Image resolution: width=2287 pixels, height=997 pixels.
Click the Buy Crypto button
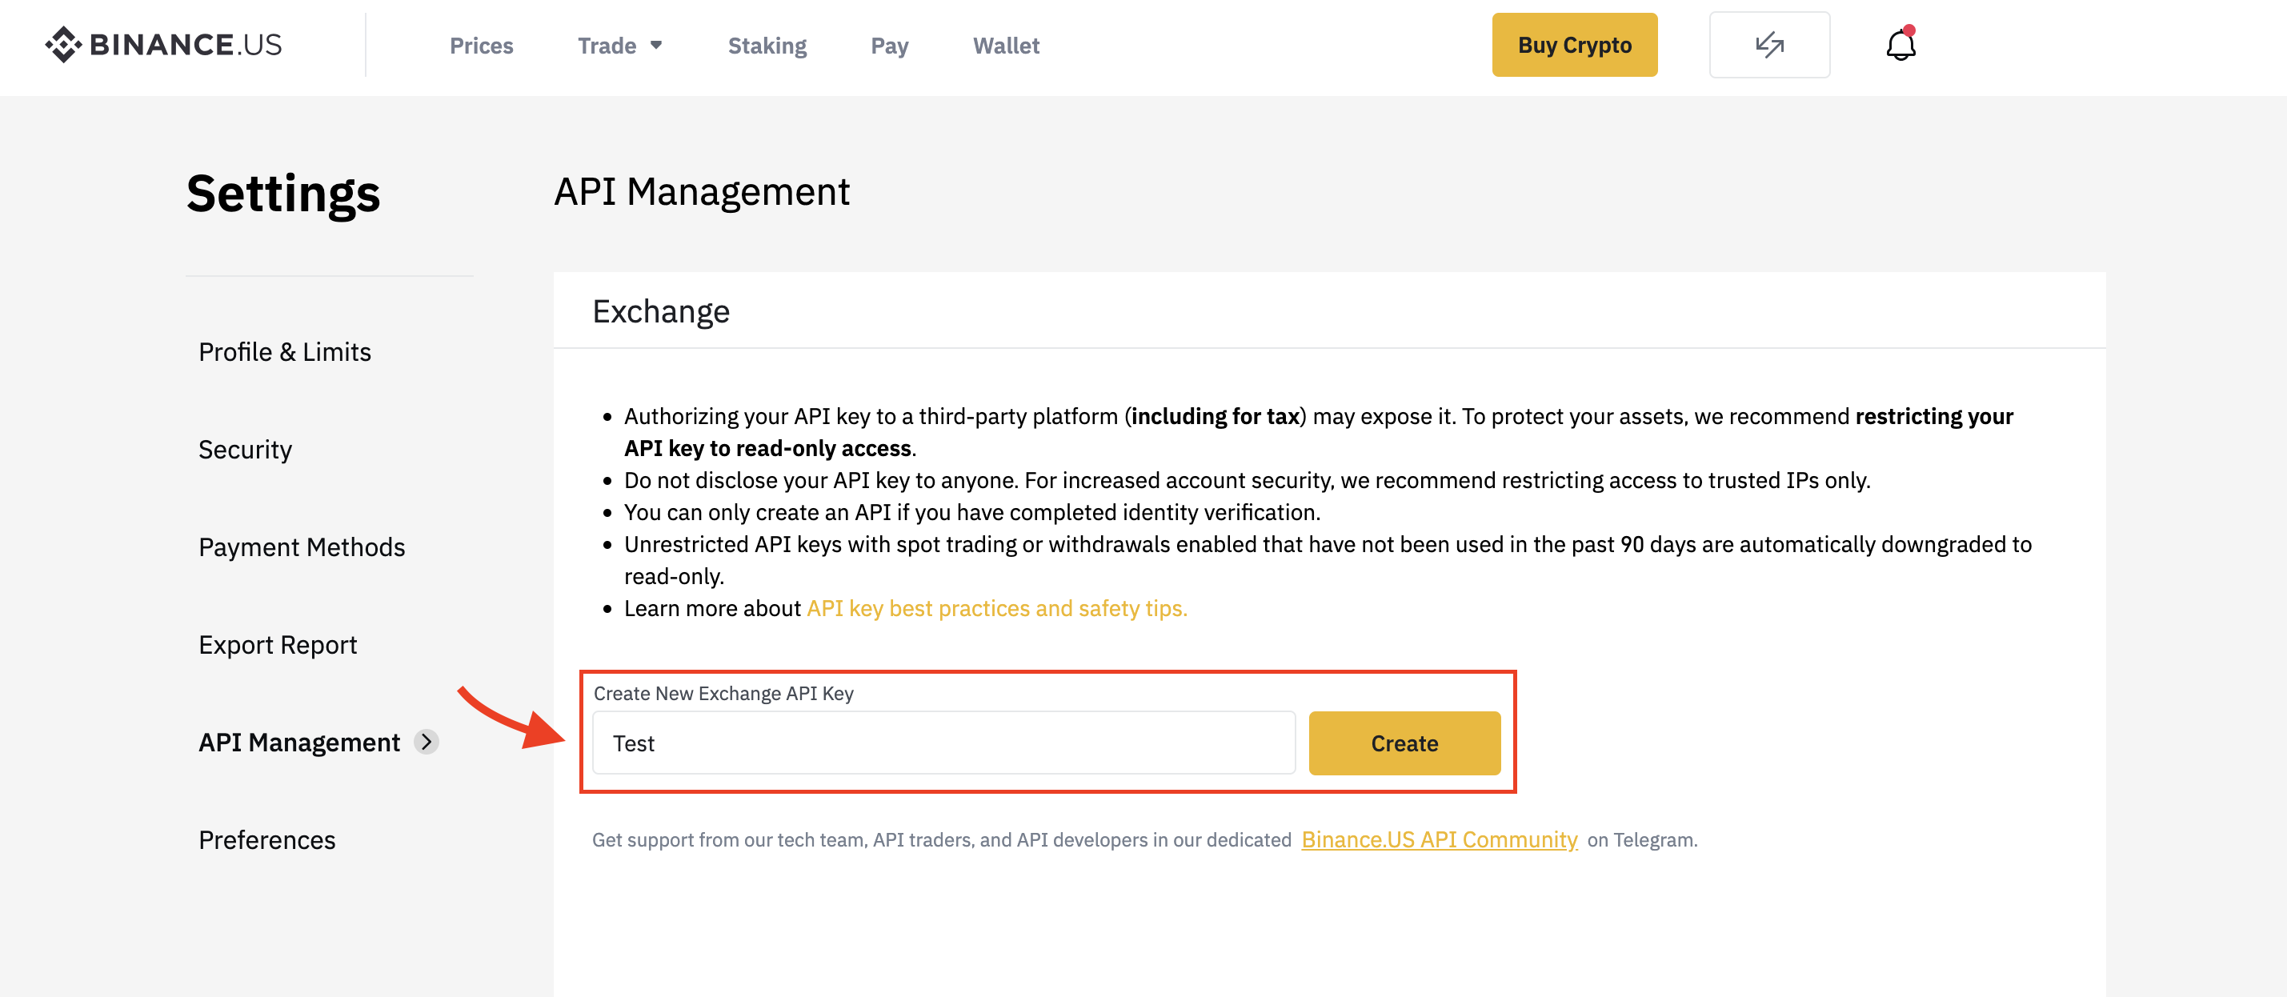[x=1574, y=44]
